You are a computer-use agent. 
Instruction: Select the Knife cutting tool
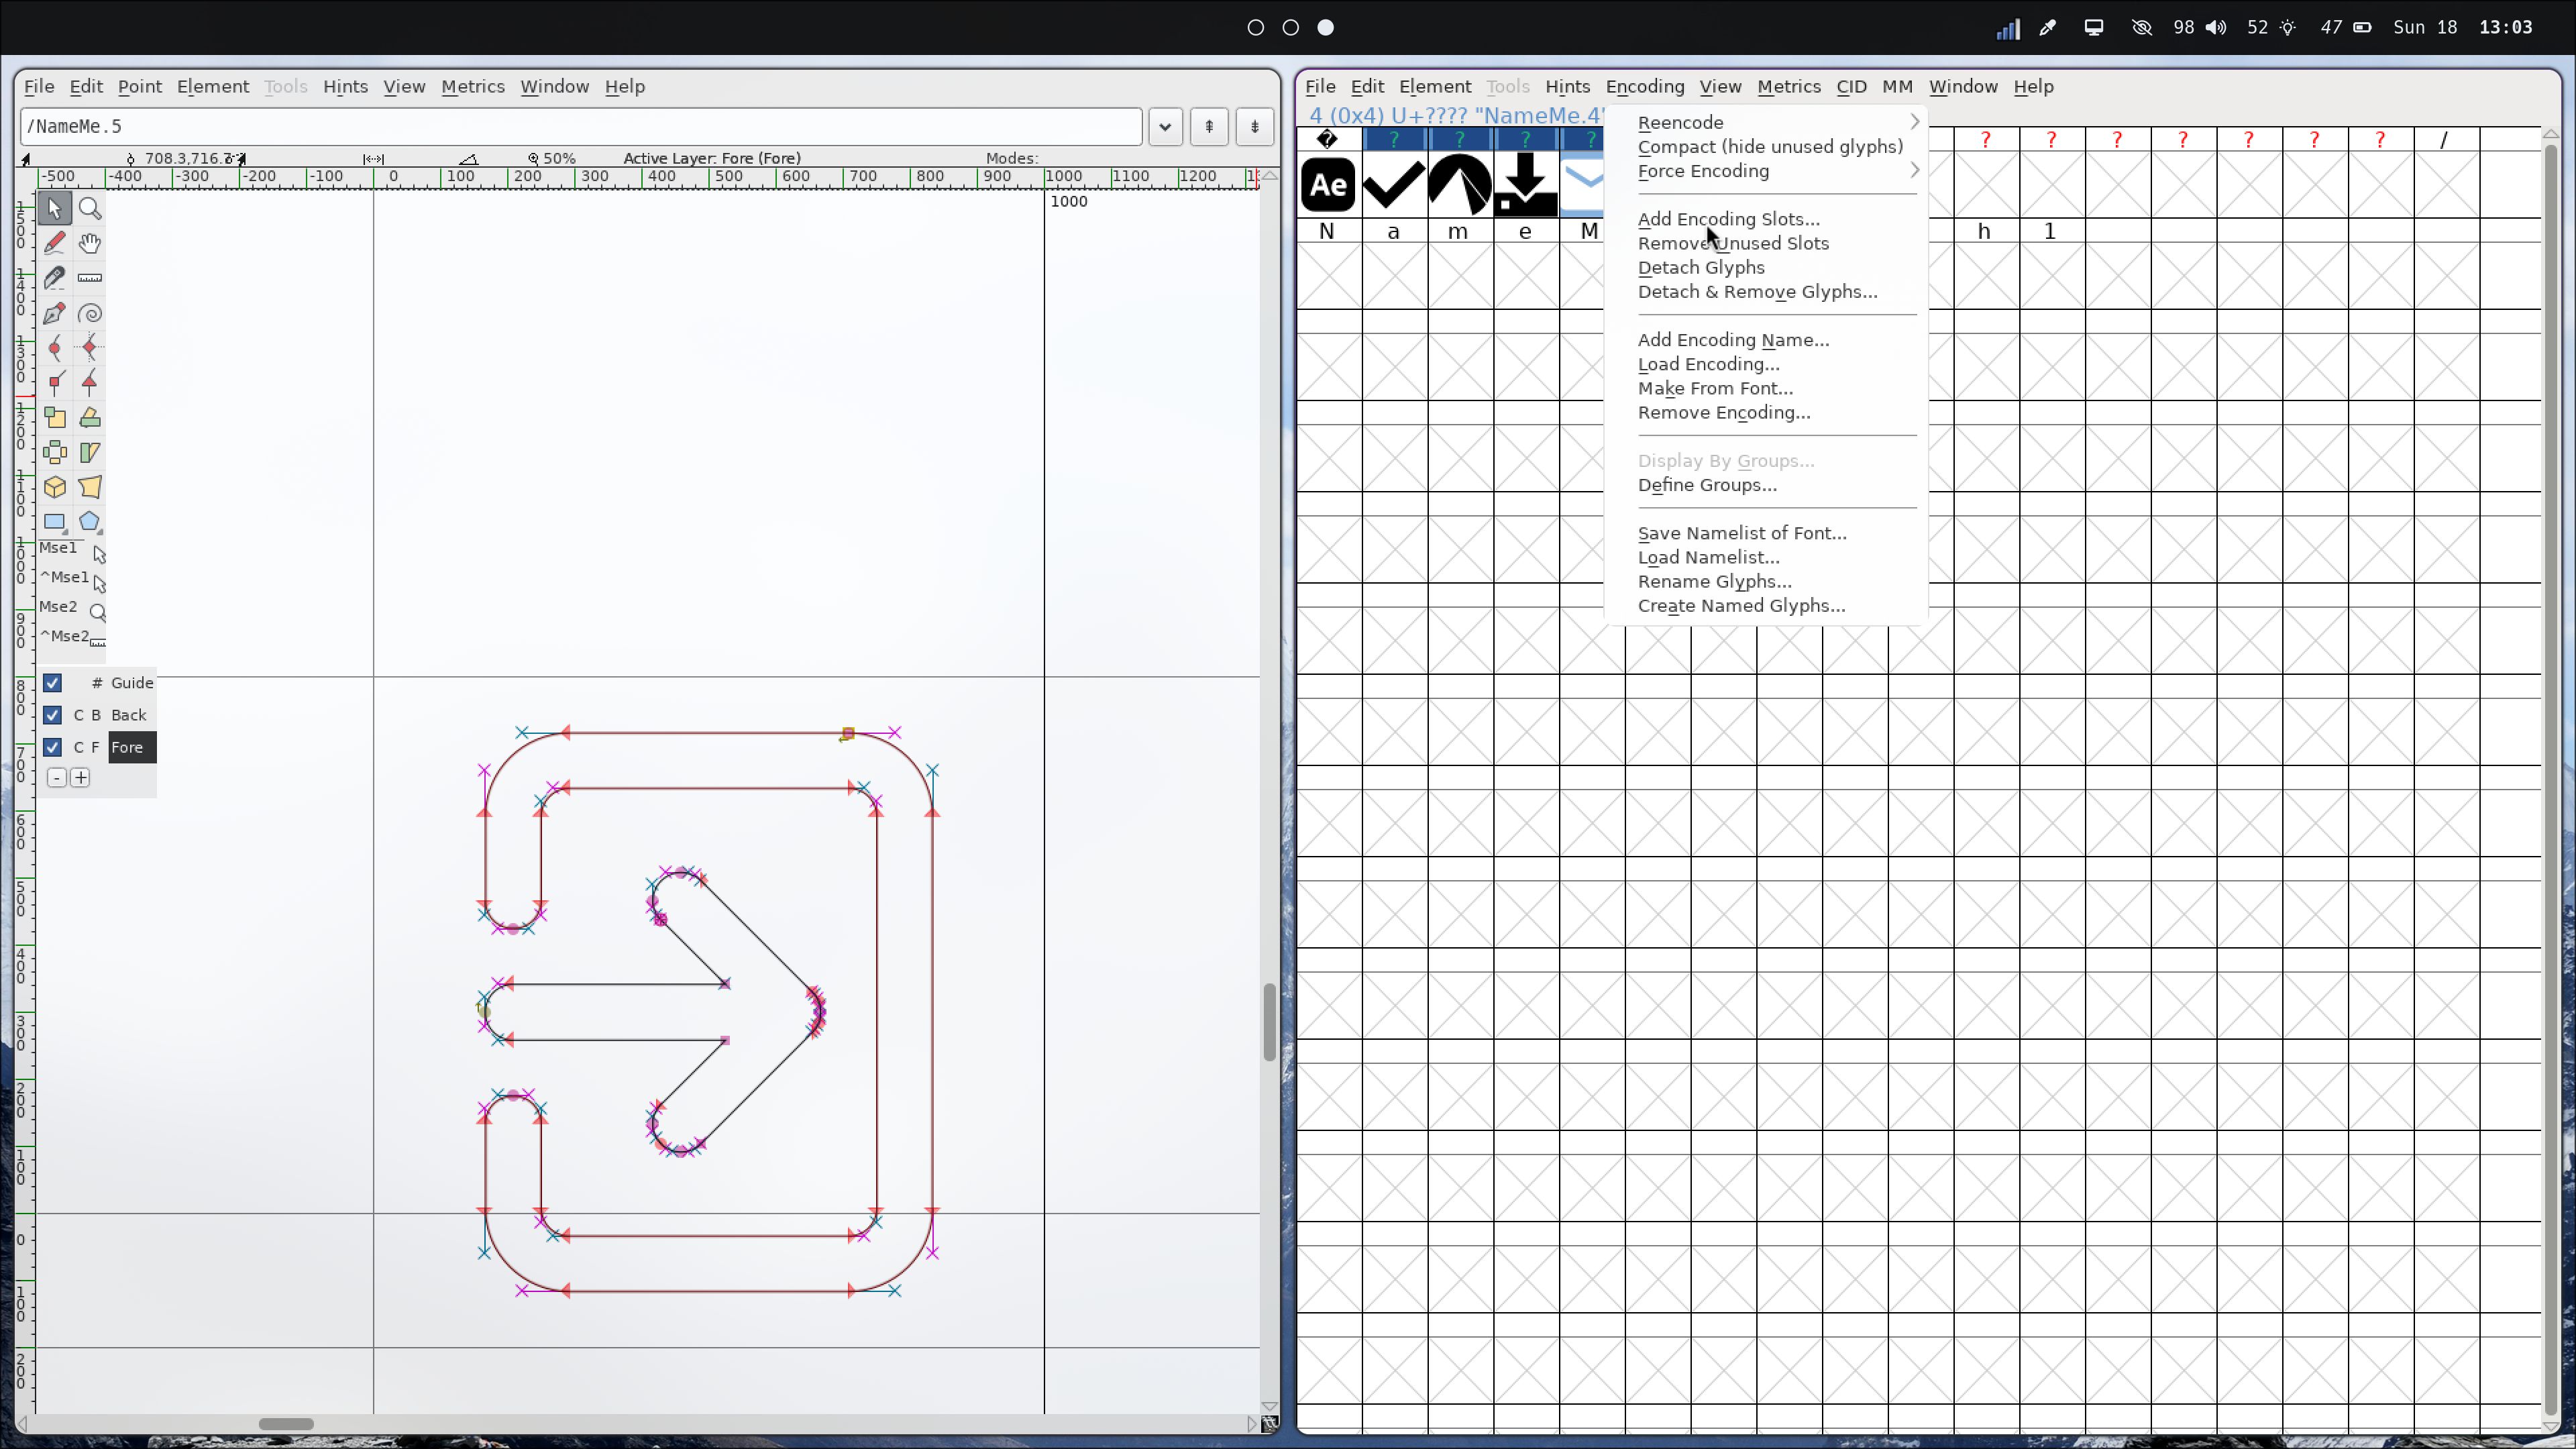coord(55,278)
